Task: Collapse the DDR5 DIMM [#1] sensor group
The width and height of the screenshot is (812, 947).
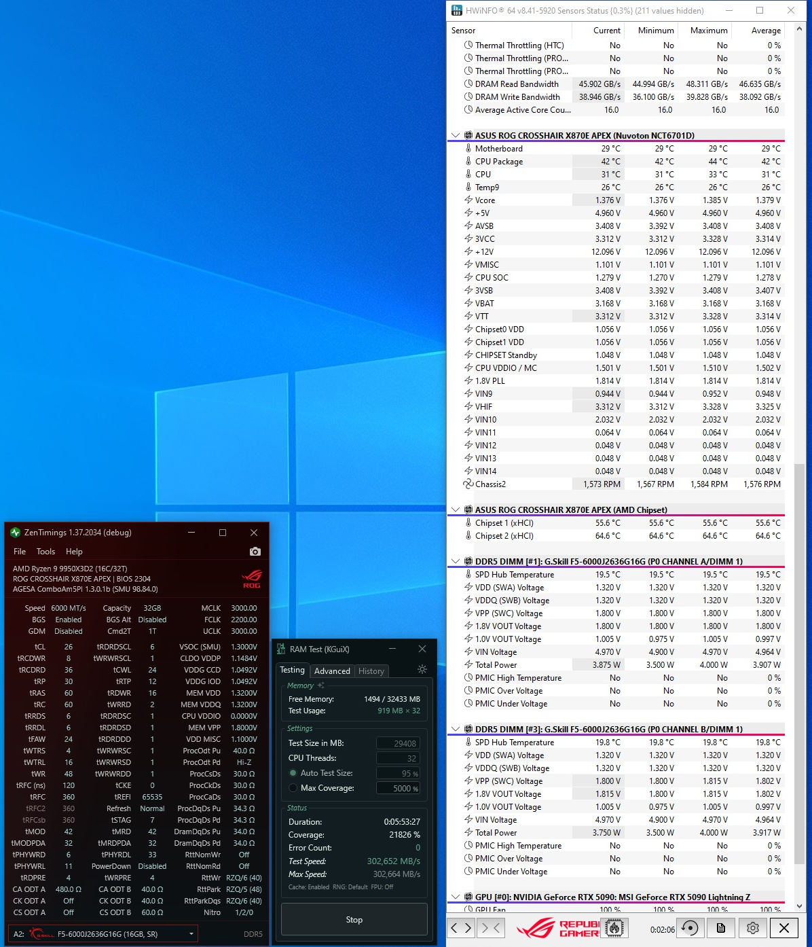Action: click(456, 562)
